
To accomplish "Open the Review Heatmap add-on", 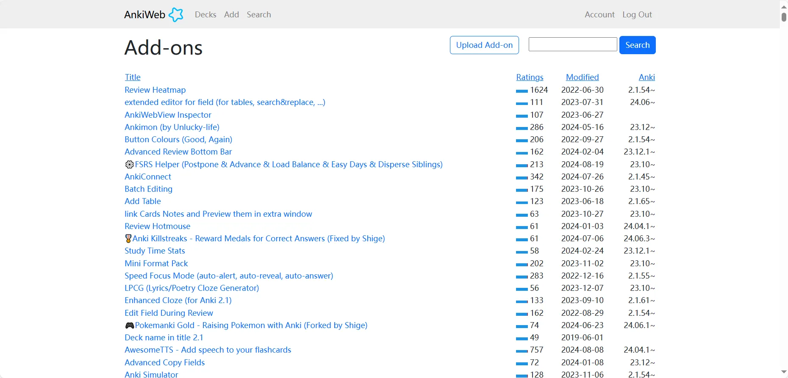I will tap(155, 90).
